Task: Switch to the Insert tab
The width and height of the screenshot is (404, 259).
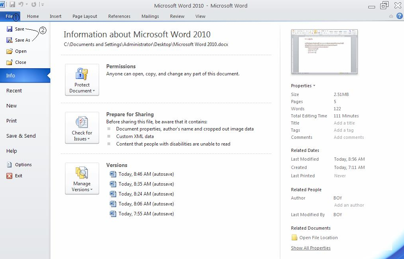Action: [x=56, y=16]
